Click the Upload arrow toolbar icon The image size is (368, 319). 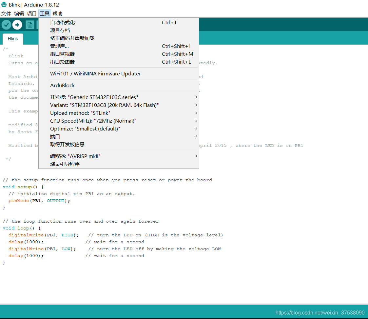point(17,25)
